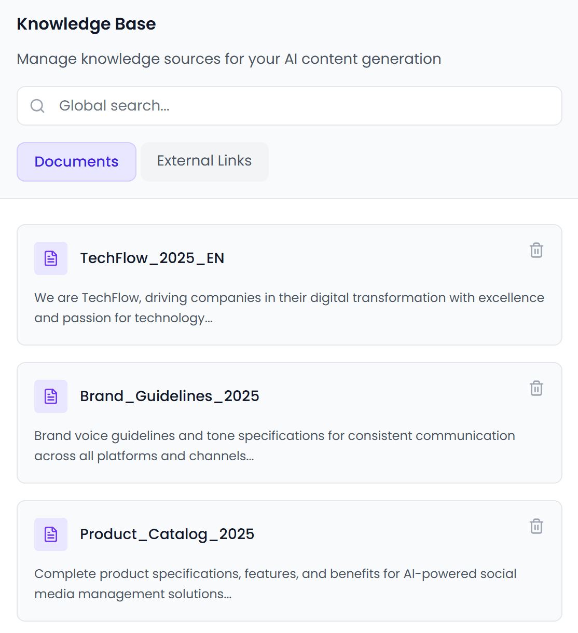Delete the Brand_Guidelines_2025 document
The image size is (578, 633).
point(536,389)
